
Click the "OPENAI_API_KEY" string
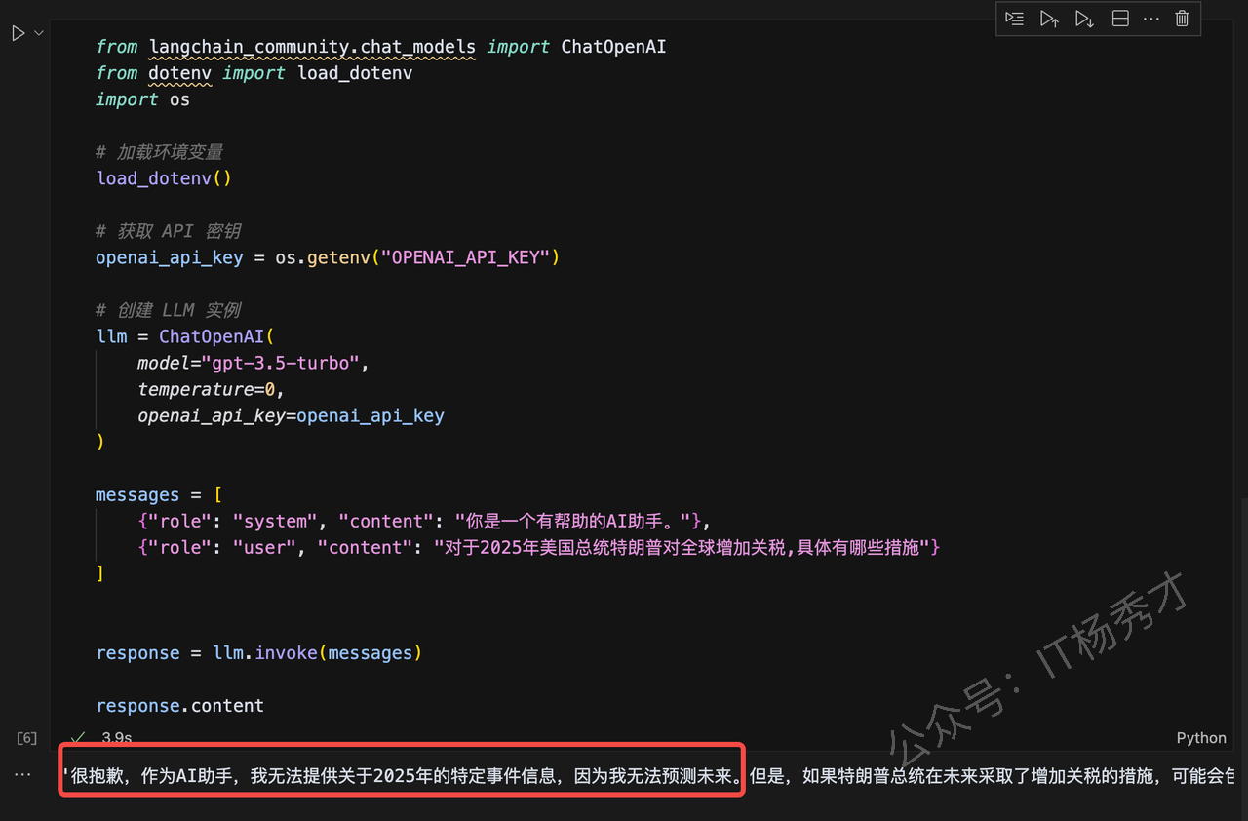pos(465,257)
